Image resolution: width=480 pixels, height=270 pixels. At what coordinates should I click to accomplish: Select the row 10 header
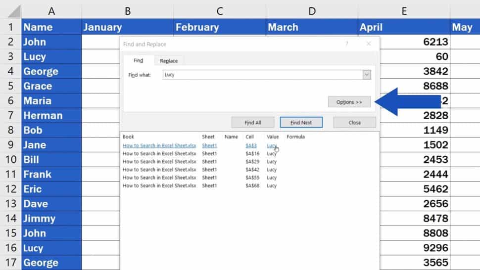point(10,160)
